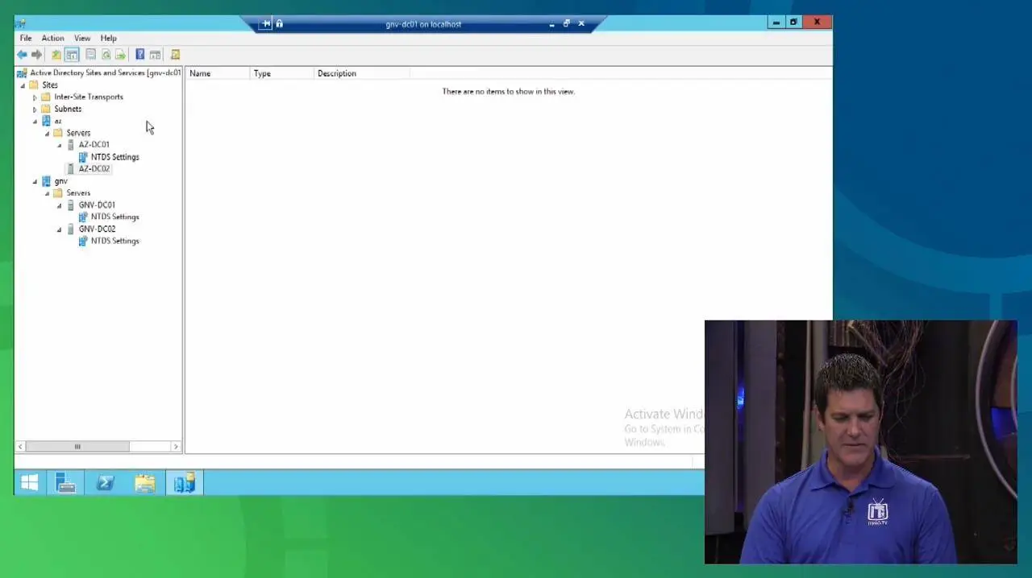Viewport: 1032px width, 578px height.
Task: Collapse the GNV-DC02 server node
Action: [x=59, y=229]
